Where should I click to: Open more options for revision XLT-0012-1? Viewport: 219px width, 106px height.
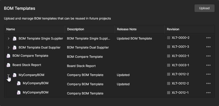pyautogui.click(x=208, y=93)
